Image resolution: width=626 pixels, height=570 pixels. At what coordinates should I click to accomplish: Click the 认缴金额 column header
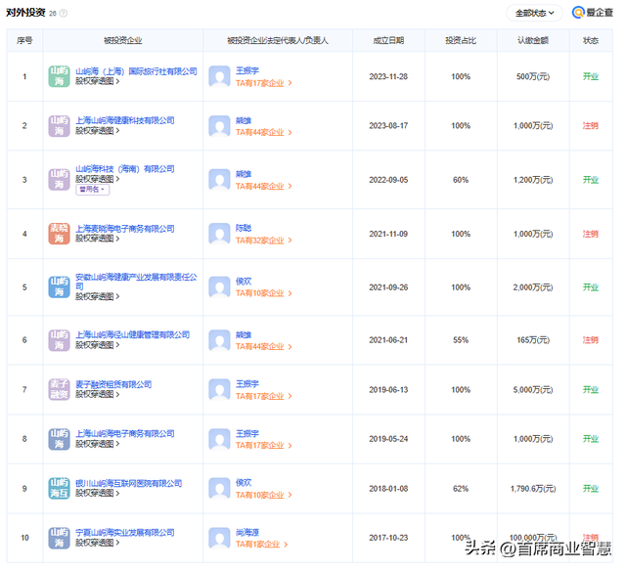pyautogui.click(x=533, y=40)
